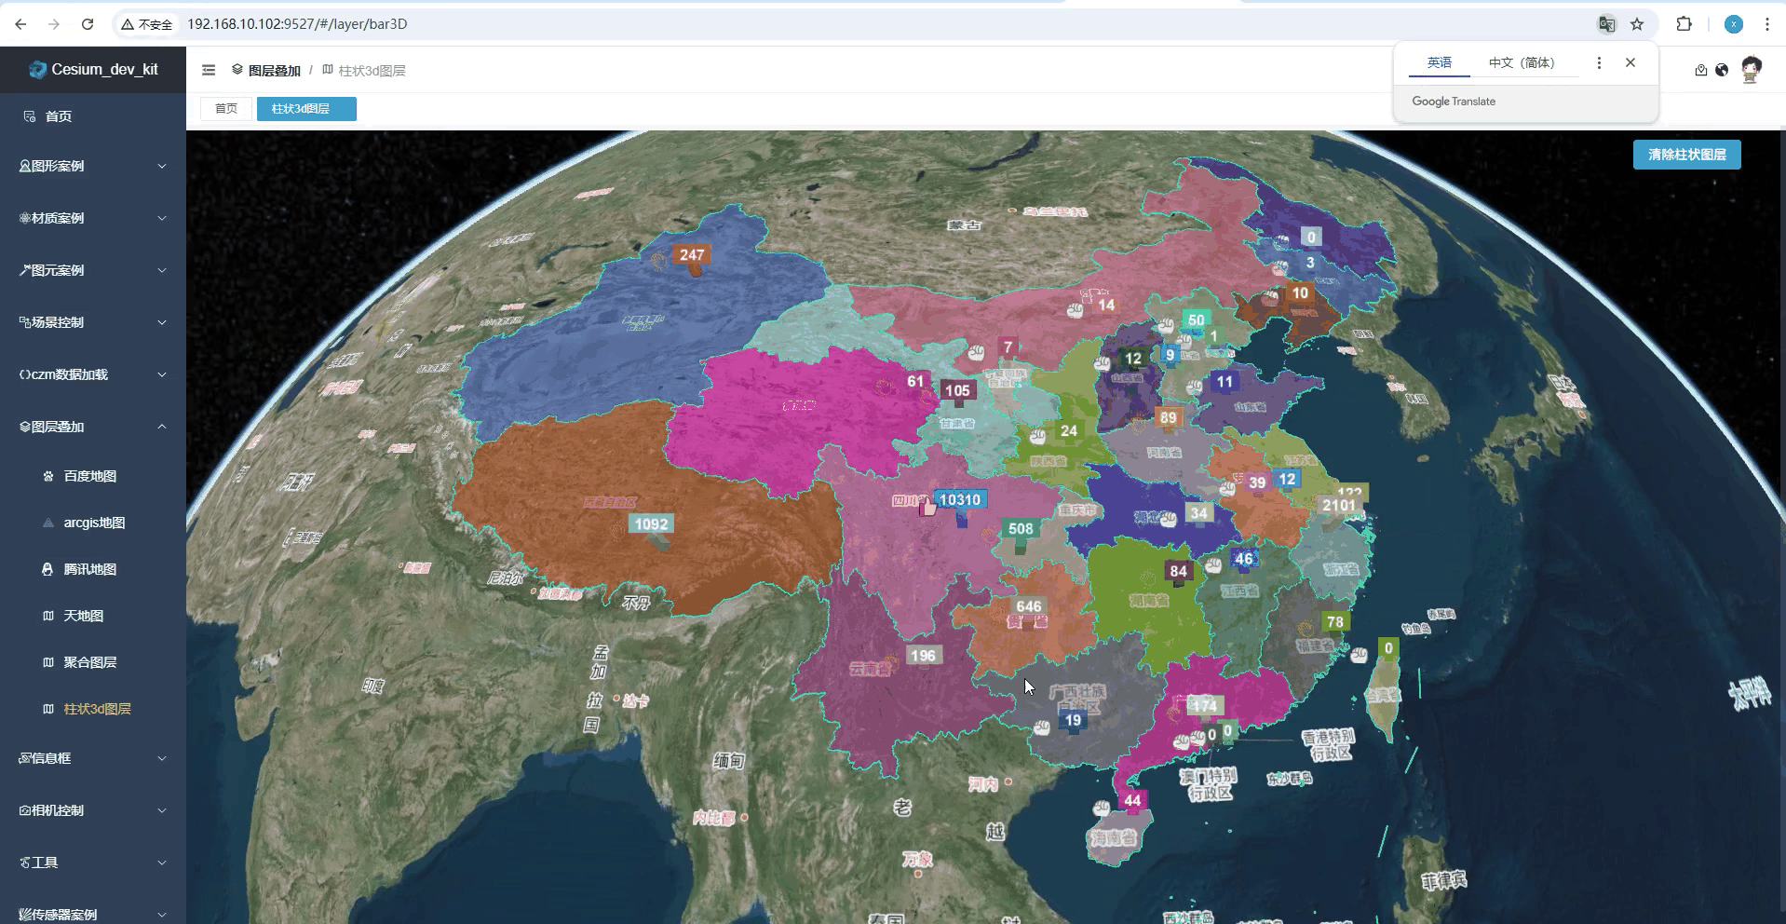Reload the page
The height and width of the screenshot is (924, 1786).
click(88, 24)
